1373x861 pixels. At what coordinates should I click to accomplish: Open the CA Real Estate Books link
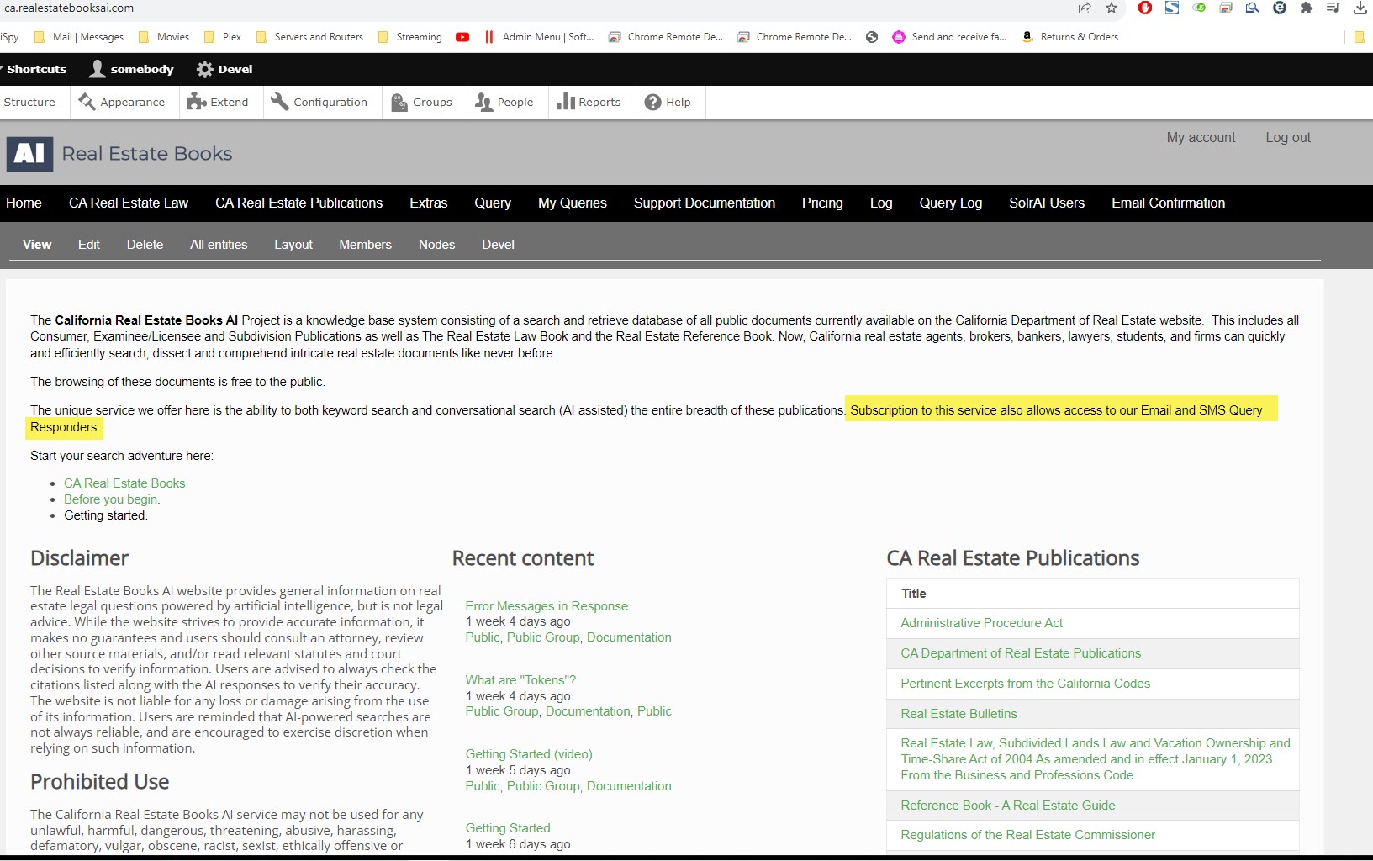coord(124,483)
